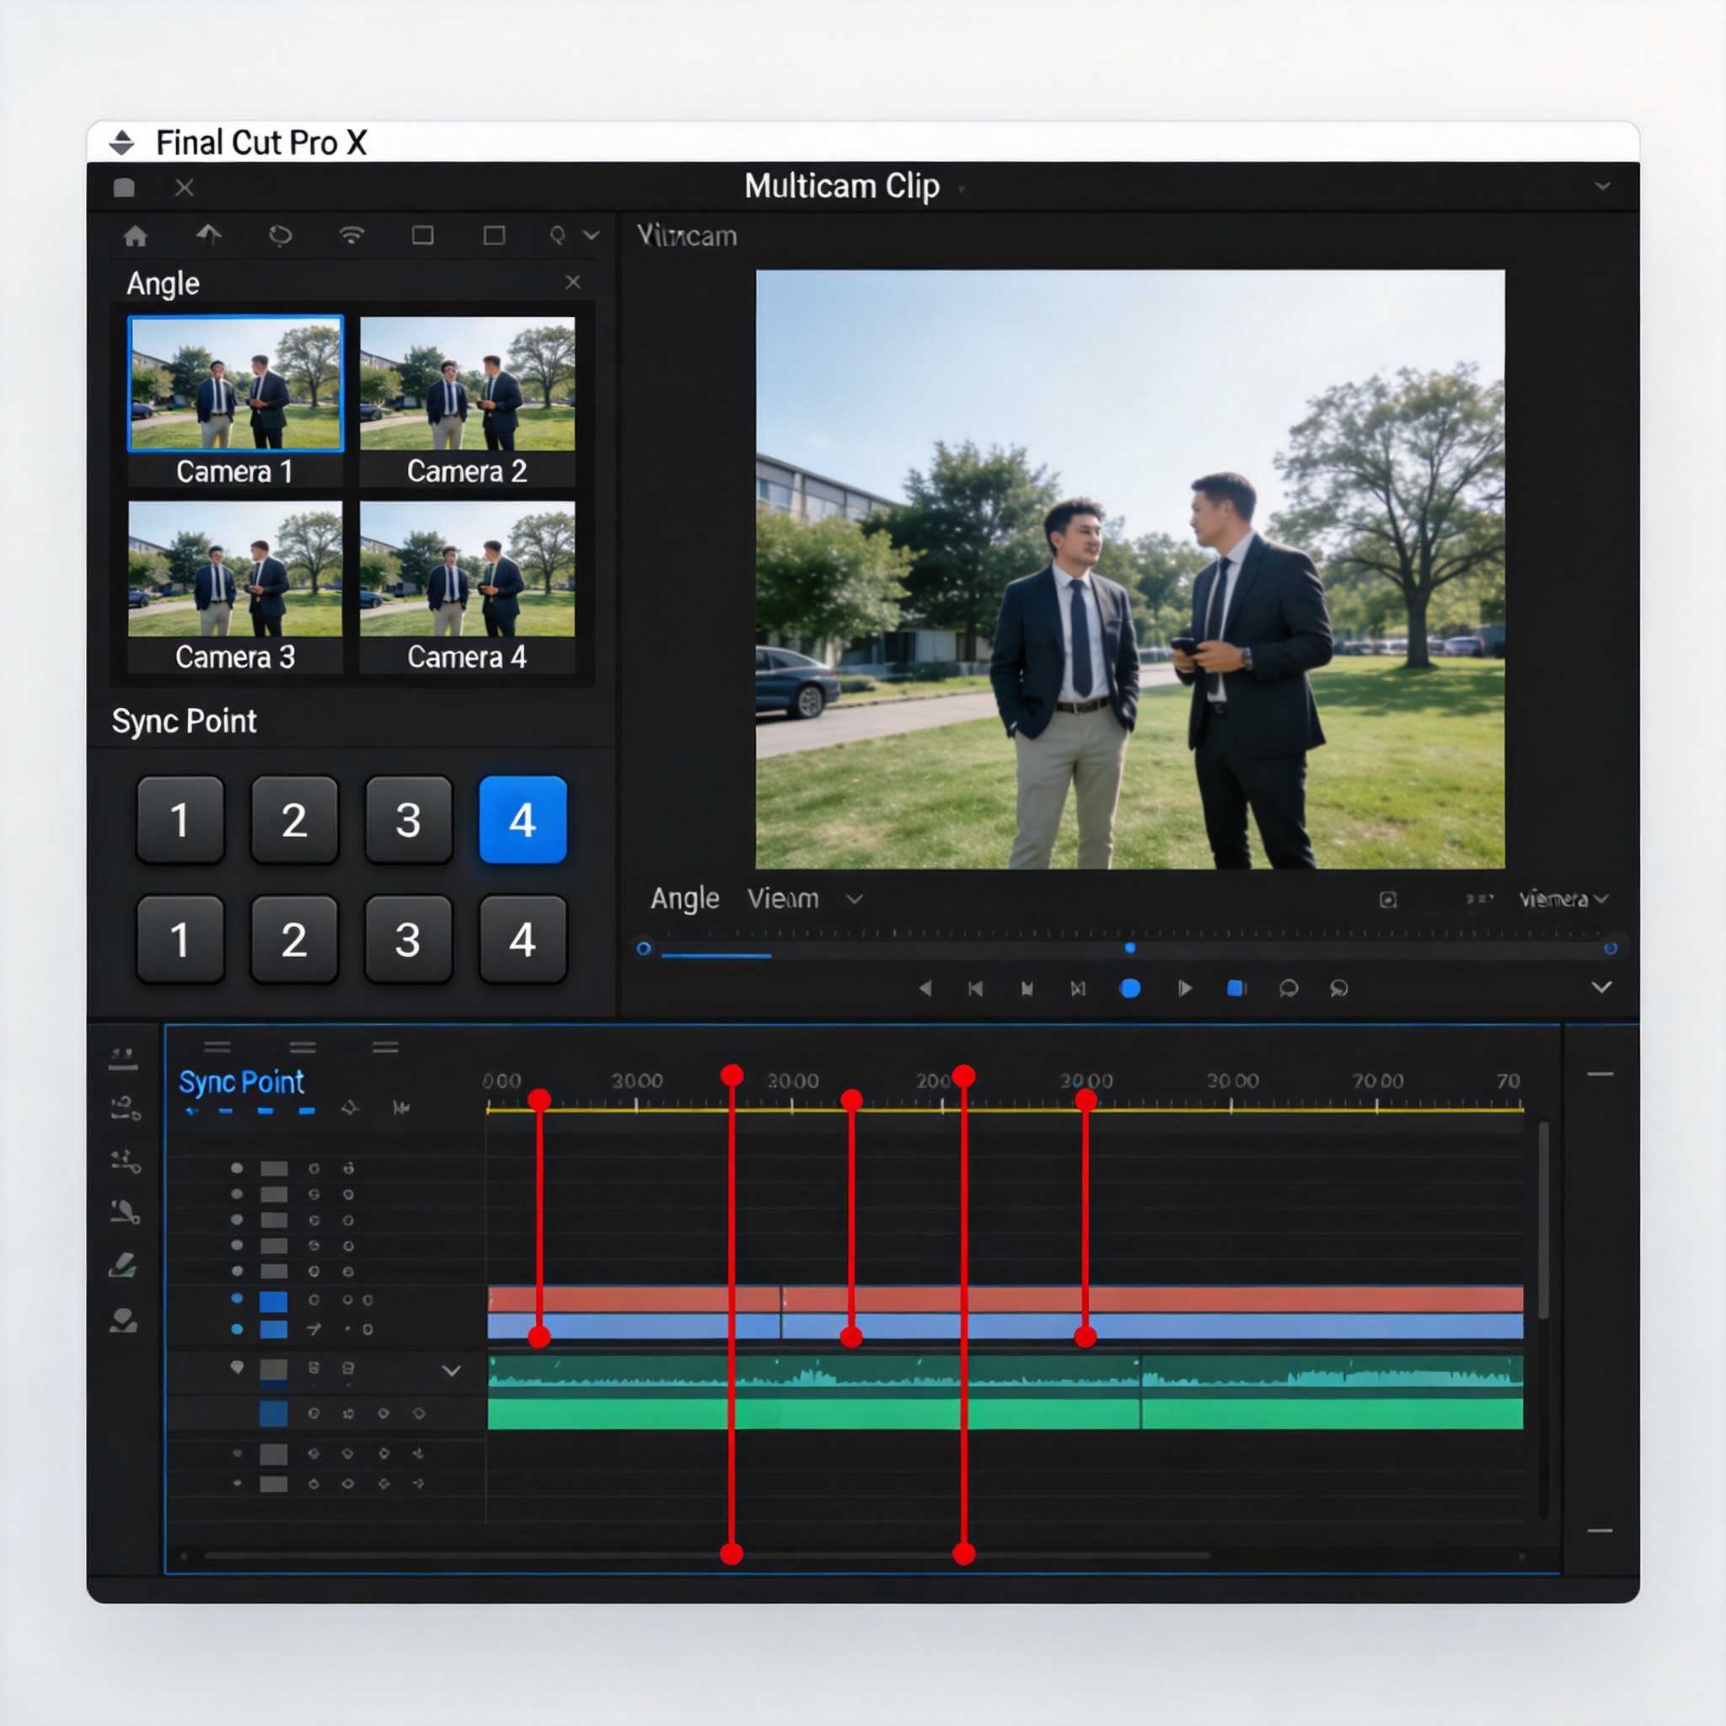Click the pin icon in the browser toolbar
Viewport: 1726px width, 1726px height.
click(557, 235)
